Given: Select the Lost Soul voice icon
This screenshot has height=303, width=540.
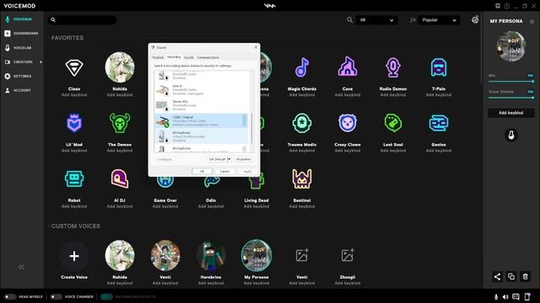Looking at the screenshot, I should tap(393, 123).
